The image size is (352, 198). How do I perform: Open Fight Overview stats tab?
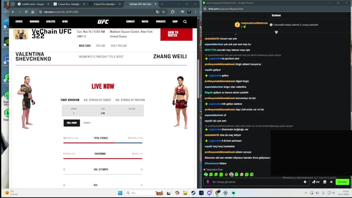coord(70,100)
